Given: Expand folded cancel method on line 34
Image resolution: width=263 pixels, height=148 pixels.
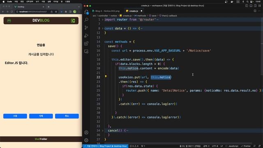Looking at the screenshot, I should pos(102,131).
